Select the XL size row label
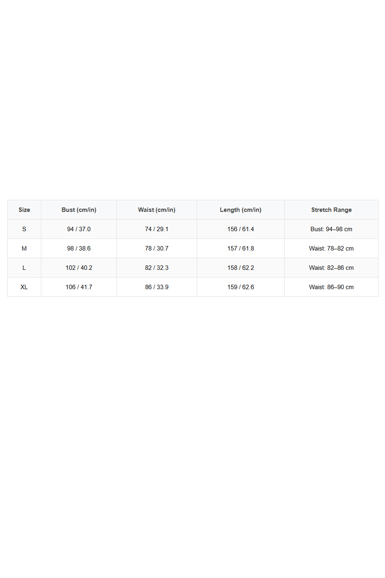Image resolution: width=385 pixels, height=578 pixels. click(24, 287)
